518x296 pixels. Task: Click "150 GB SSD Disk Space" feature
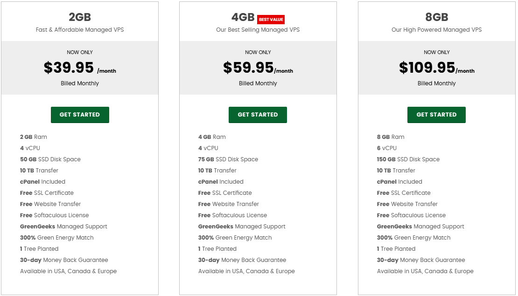pyautogui.click(x=408, y=159)
